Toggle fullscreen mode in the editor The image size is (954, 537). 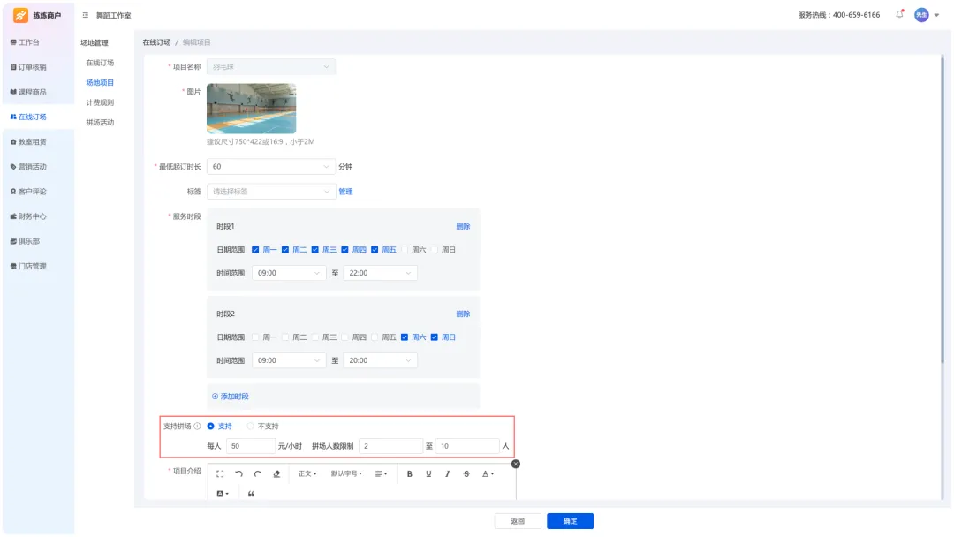tap(220, 474)
